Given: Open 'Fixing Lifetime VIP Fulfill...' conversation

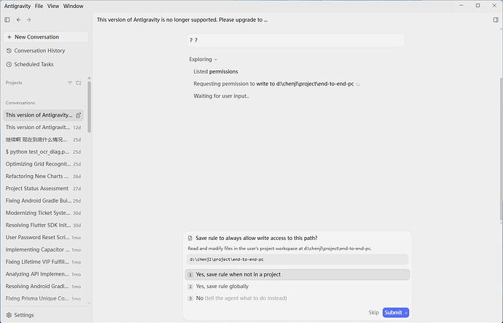Looking at the screenshot, I should point(43,262).
